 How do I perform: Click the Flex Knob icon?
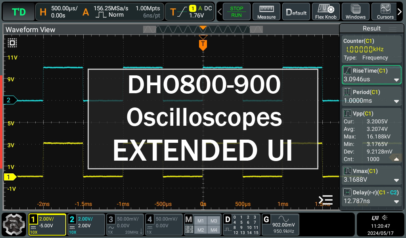326,12
